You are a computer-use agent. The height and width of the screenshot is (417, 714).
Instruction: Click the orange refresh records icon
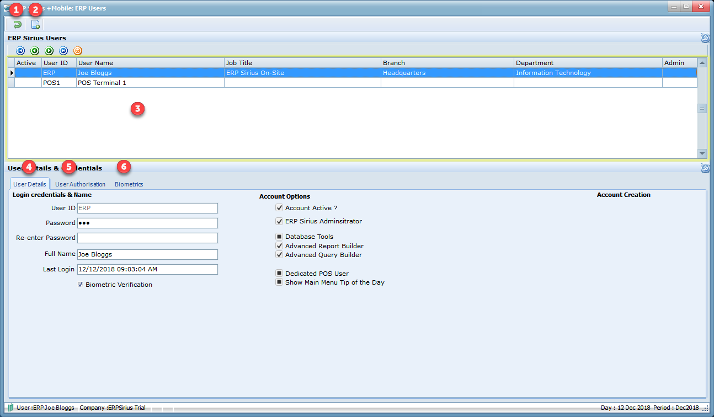coord(78,51)
